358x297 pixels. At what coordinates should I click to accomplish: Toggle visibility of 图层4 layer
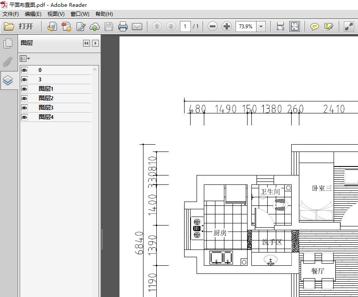[x=24, y=117]
